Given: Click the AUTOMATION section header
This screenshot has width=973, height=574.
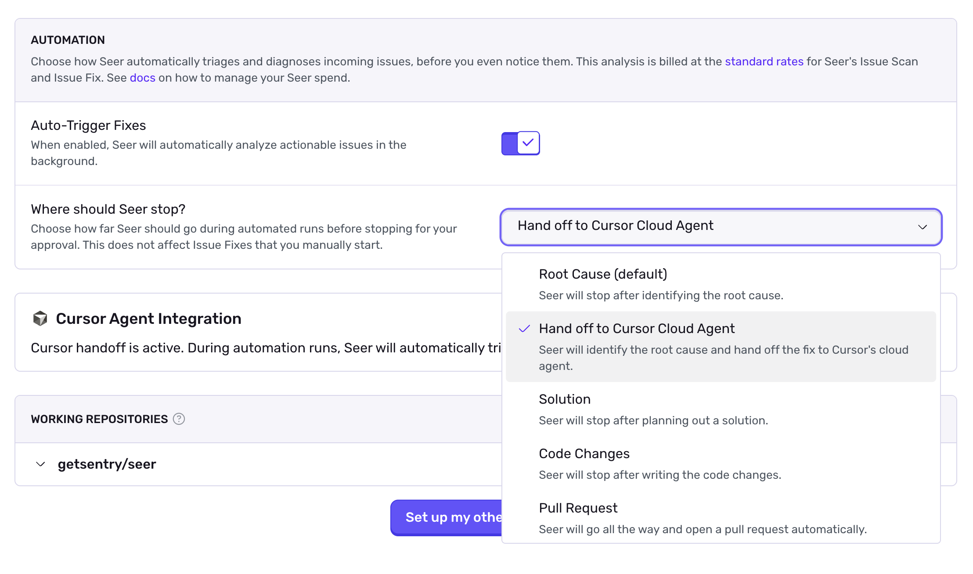Looking at the screenshot, I should coord(68,39).
